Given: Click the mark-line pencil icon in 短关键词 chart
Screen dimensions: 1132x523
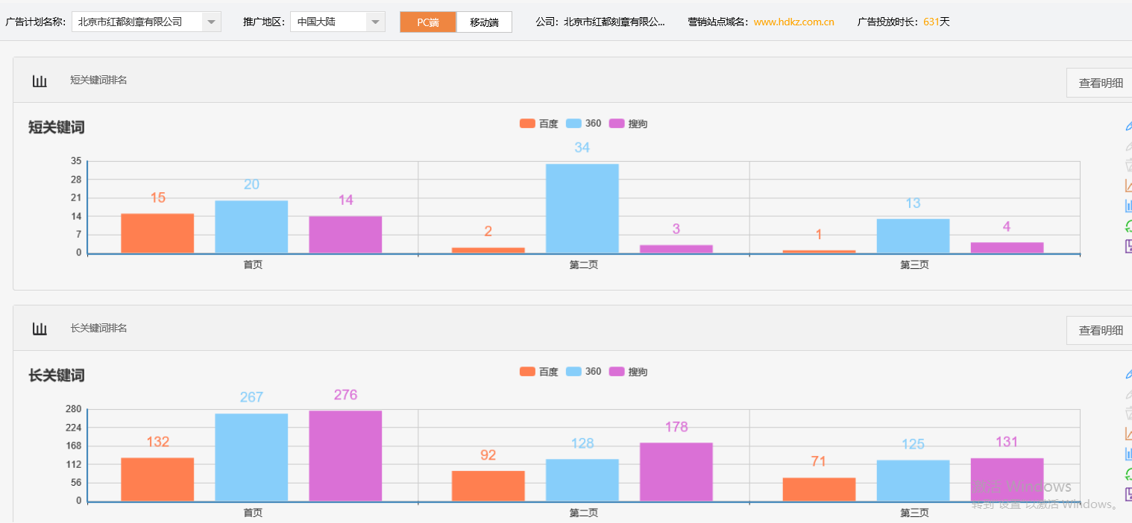Looking at the screenshot, I should pyautogui.click(x=1128, y=127).
